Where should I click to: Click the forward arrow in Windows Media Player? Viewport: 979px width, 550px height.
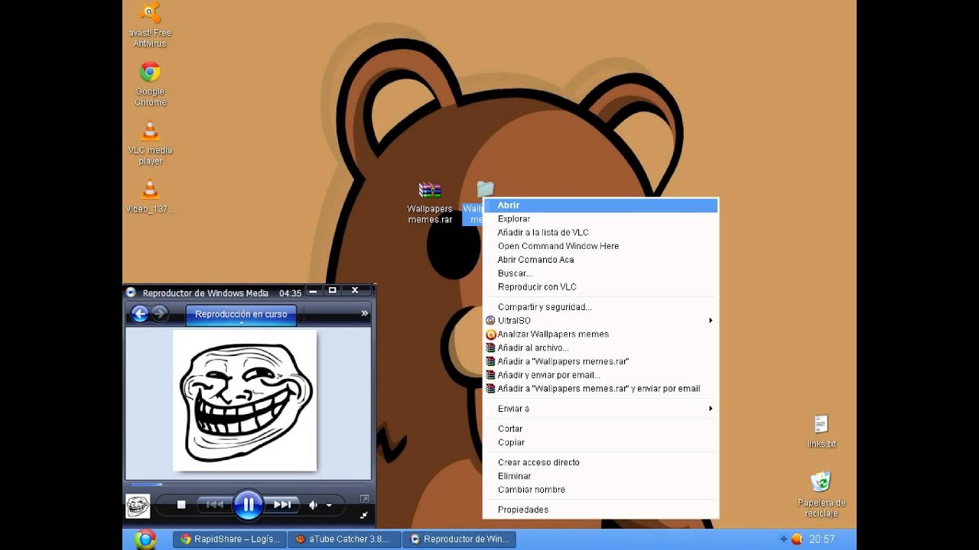click(x=159, y=313)
